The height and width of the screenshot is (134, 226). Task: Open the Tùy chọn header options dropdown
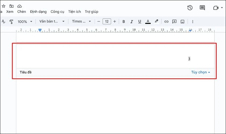coord(200,72)
